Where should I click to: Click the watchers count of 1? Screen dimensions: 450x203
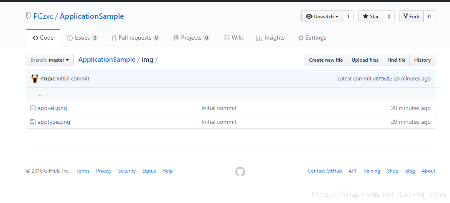click(x=348, y=16)
